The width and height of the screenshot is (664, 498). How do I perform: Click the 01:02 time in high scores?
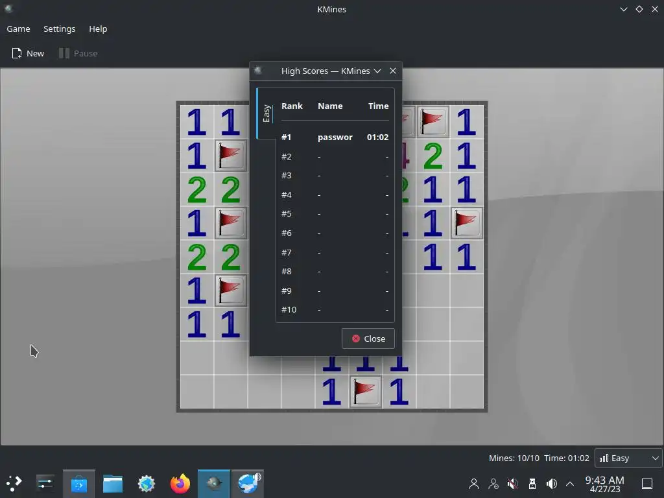click(378, 137)
